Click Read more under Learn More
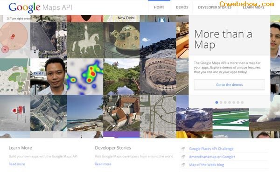 click(x=17, y=164)
